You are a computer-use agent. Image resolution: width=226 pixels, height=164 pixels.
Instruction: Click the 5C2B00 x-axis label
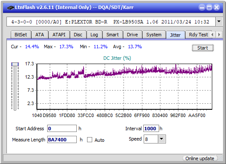124,115
